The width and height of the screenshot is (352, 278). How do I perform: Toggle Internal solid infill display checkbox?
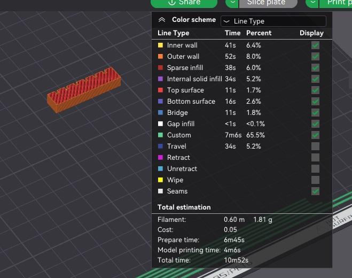[315, 79]
